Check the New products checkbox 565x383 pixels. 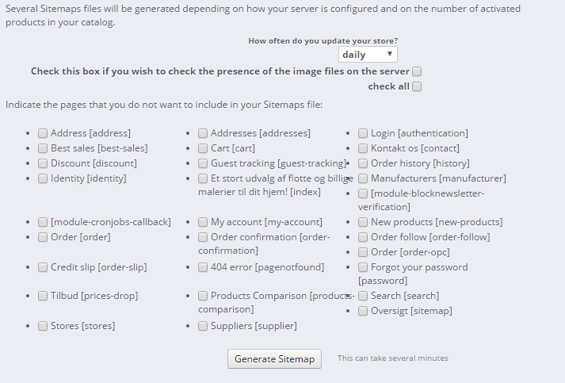point(363,222)
